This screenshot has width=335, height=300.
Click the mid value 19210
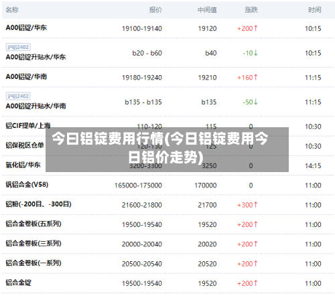click(207, 78)
